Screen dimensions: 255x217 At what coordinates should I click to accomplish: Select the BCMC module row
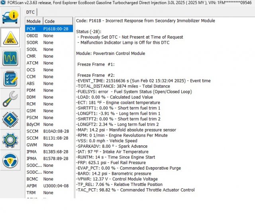[49, 179]
